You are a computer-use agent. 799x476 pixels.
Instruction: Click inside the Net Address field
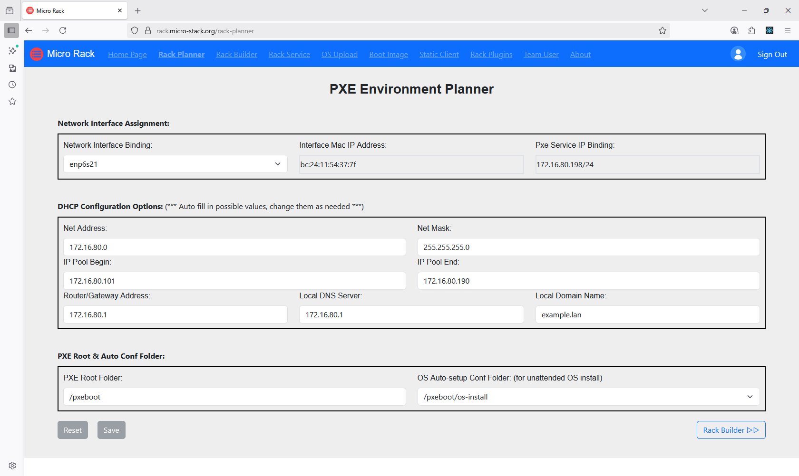pos(234,247)
